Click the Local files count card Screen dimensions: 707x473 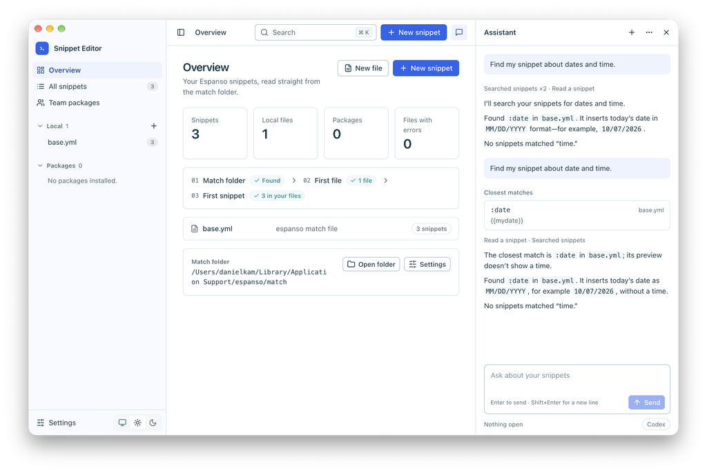click(285, 133)
